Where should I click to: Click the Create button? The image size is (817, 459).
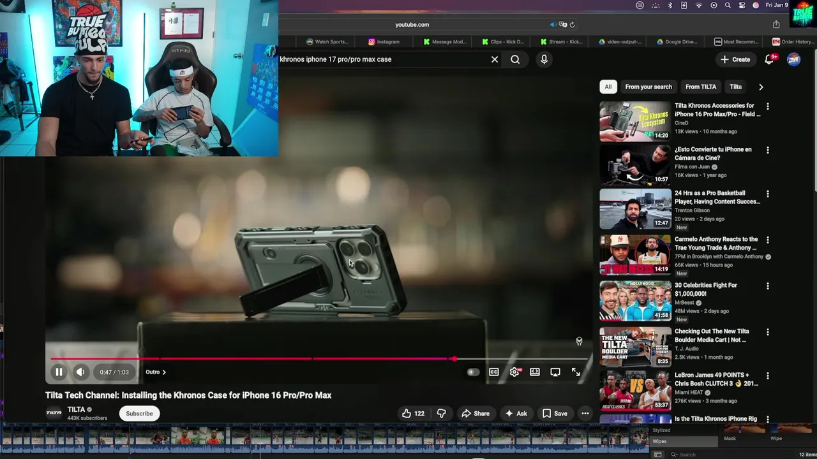735,59
